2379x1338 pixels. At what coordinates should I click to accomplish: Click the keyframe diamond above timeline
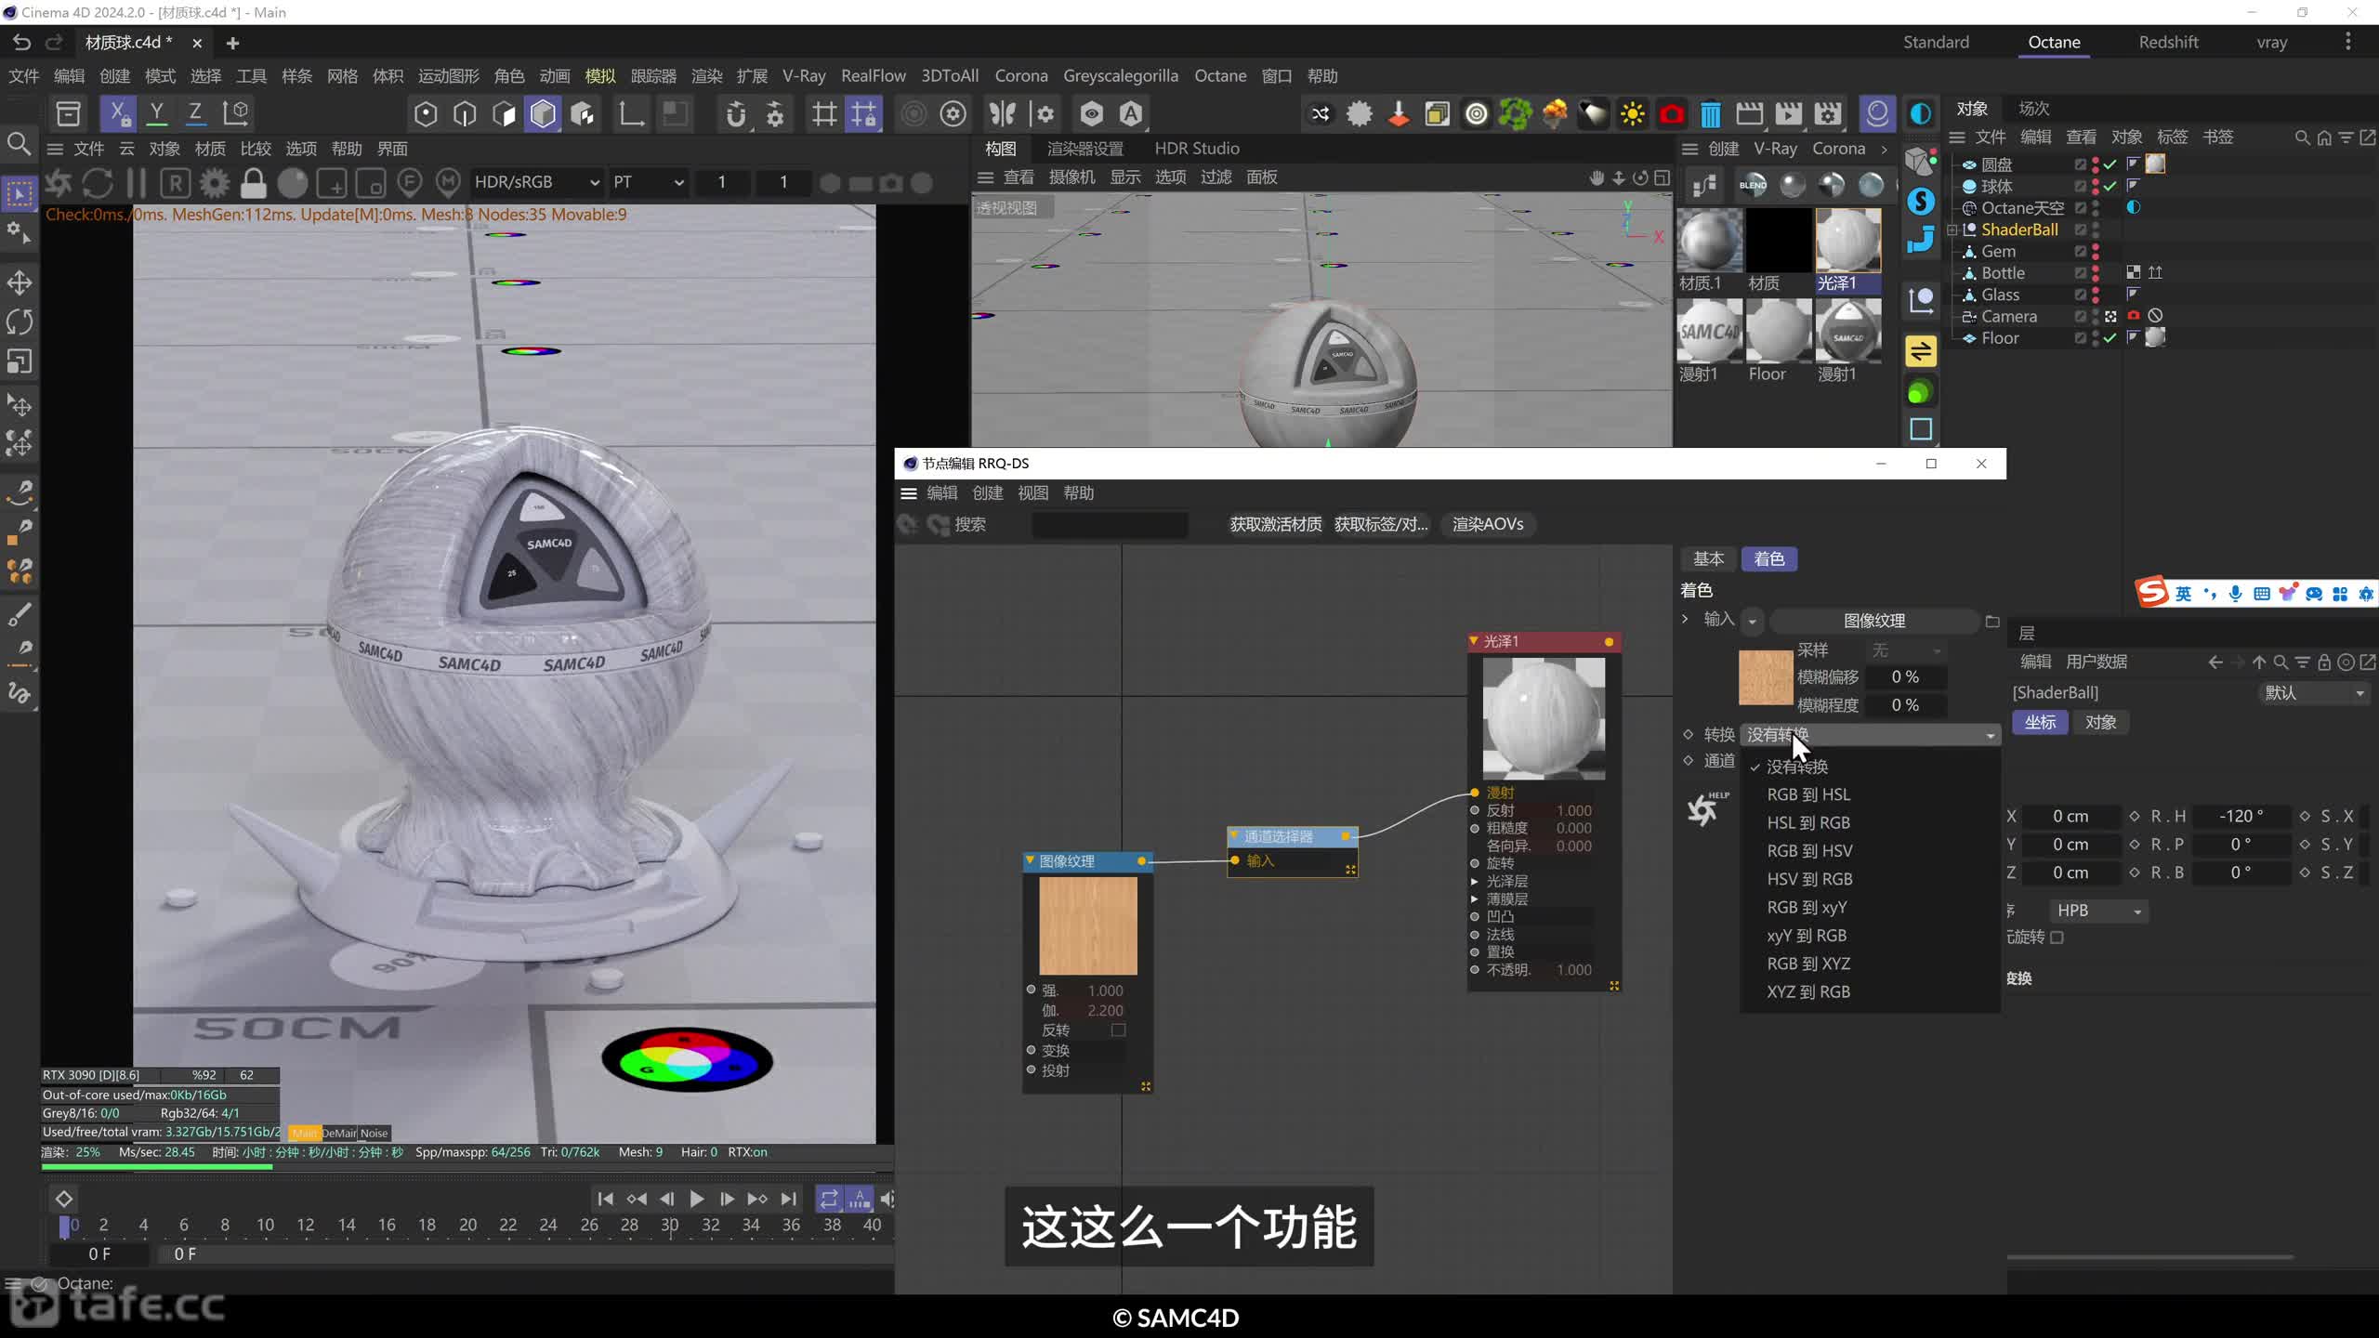[64, 1199]
